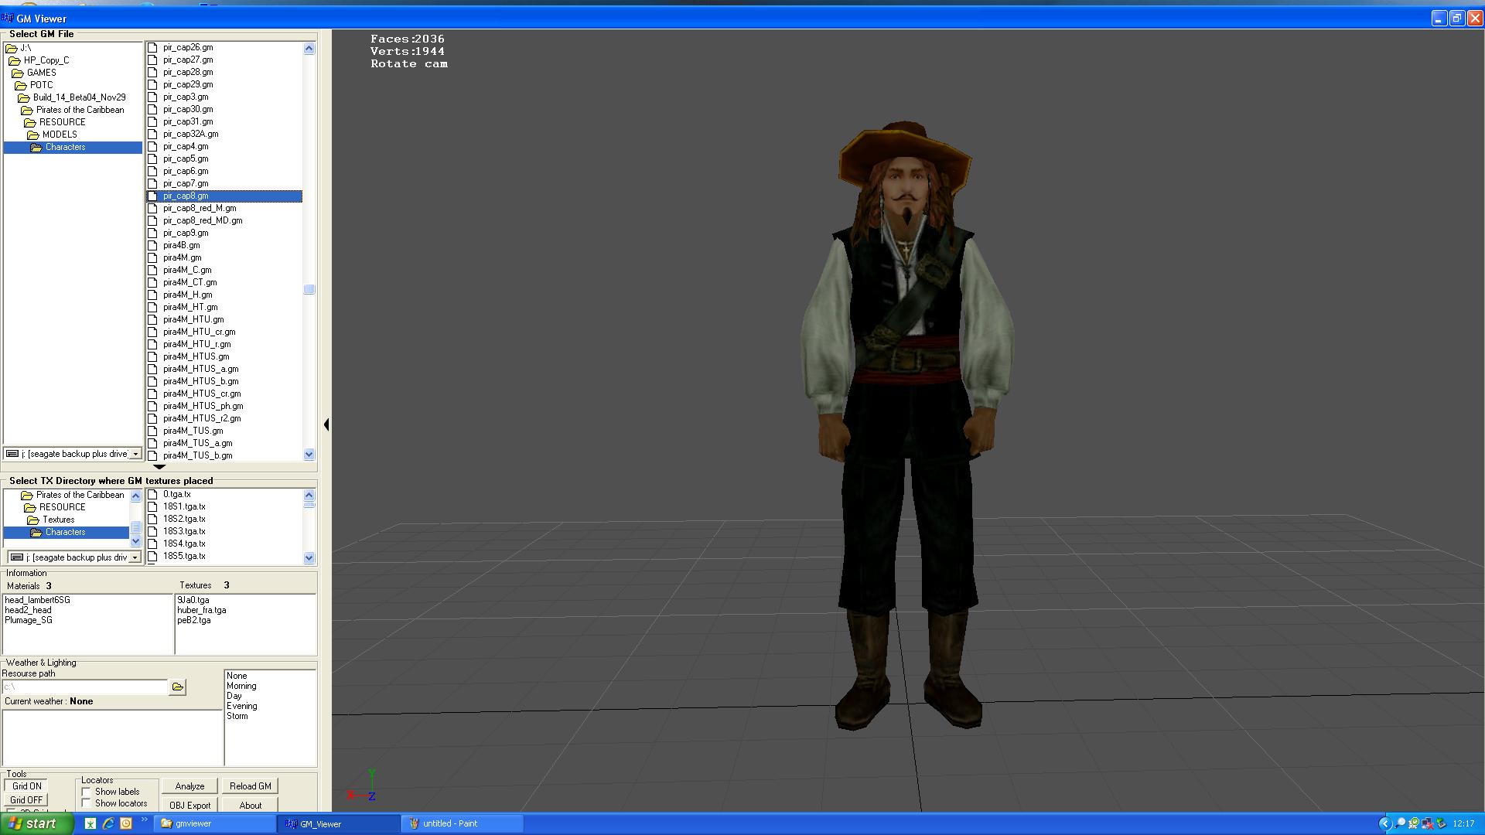Click the GM file list scrollbar thumb
The height and width of the screenshot is (835, 1485).
[309, 290]
